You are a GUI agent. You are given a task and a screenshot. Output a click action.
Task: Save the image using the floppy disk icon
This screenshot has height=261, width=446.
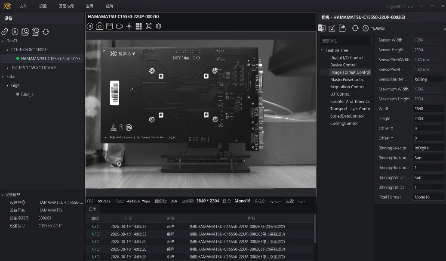coord(110,26)
